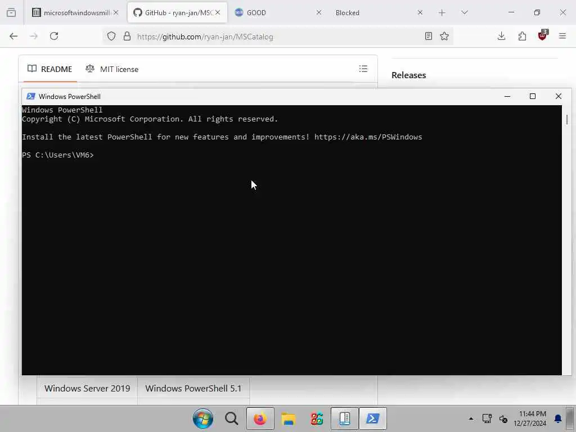Open the clock showing 11:44 PM
The width and height of the screenshot is (576, 432).
point(530,418)
